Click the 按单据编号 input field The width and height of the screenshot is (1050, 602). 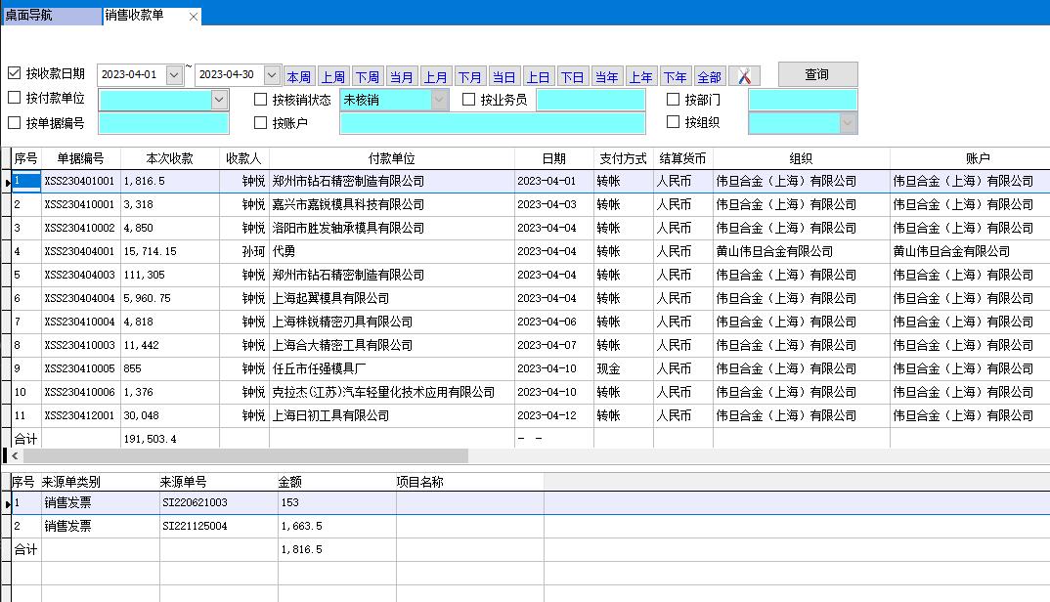tap(163, 125)
